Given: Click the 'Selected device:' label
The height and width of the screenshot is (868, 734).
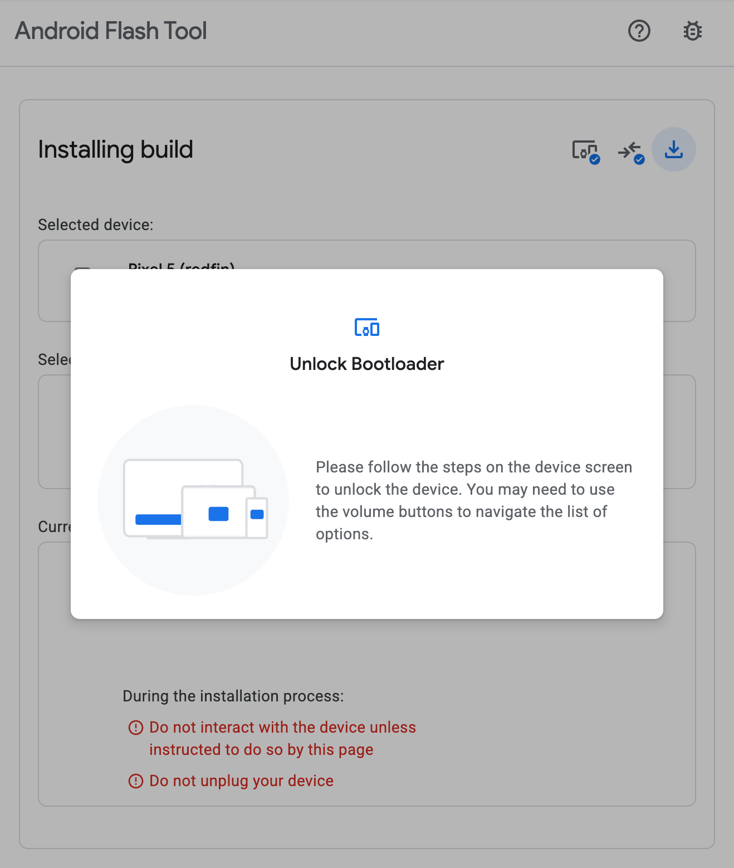Looking at the screenshot, I should click(x=95, y=225).
